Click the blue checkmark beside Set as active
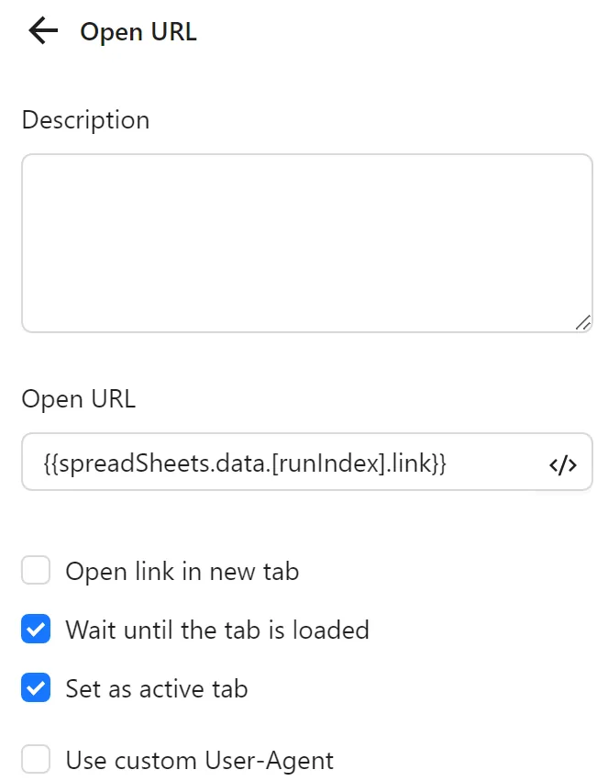 click(x=36, y=688)
